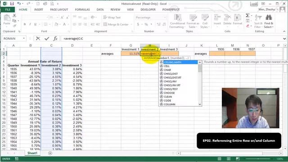
Task: Click the Insert Function fx icon
Action: pyautogui.click(x=55, y=38)
